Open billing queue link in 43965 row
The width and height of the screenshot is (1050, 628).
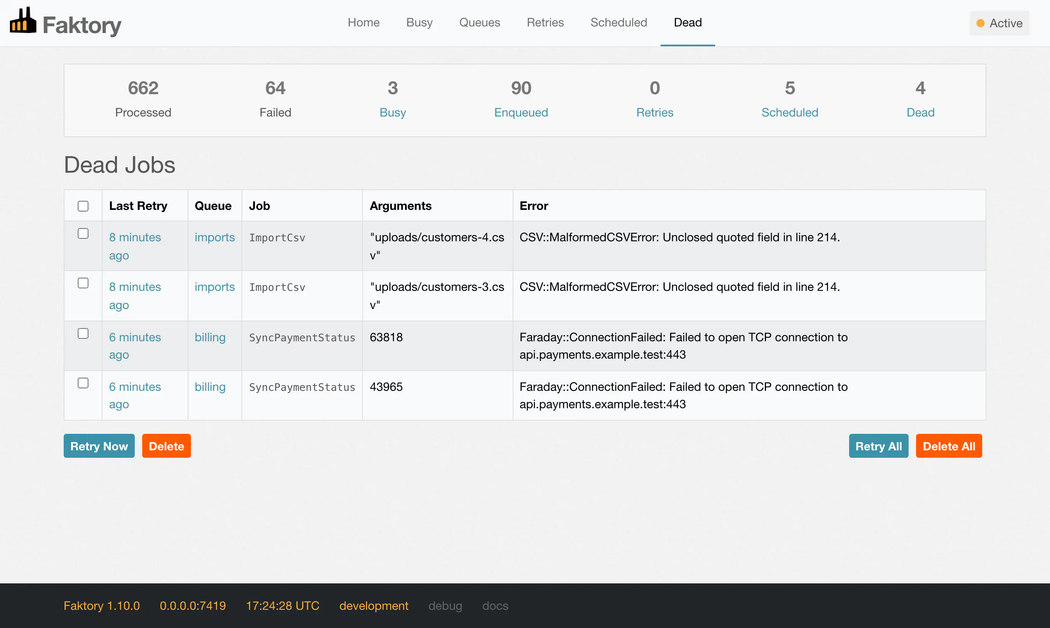(x=210, y=387)
